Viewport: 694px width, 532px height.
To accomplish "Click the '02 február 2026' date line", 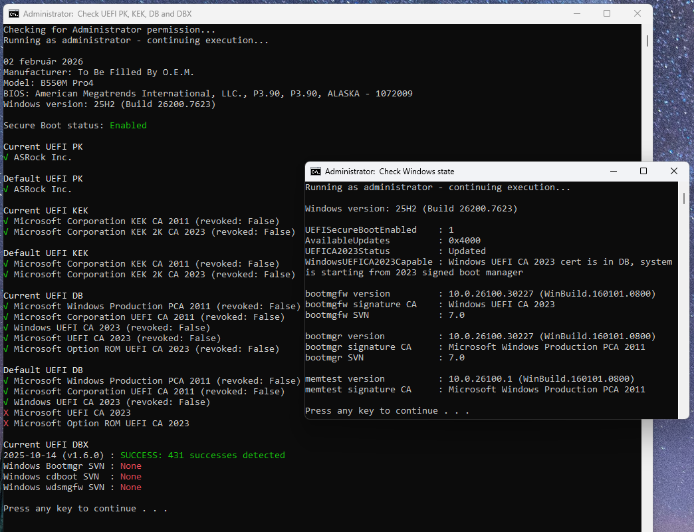I will pyautogui.click(x=43, y=62).
